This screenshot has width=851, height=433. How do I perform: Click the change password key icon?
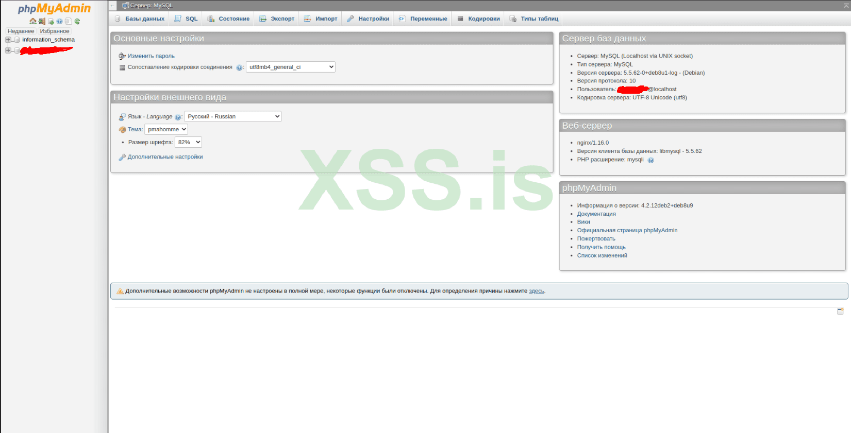point(122,56)
